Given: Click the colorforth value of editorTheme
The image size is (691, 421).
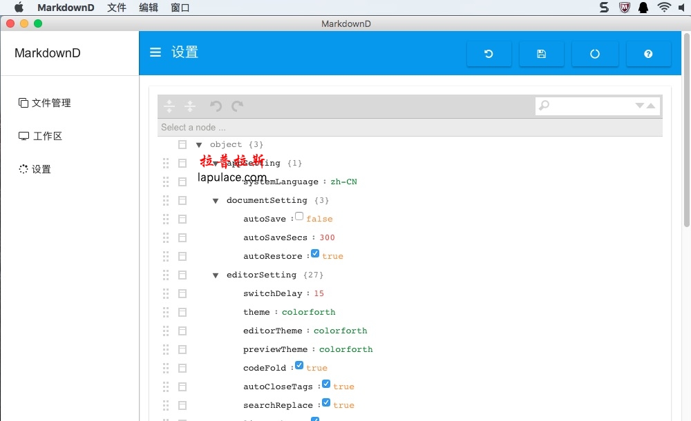Looking at the screenshot, I should (x=340, y=331).
